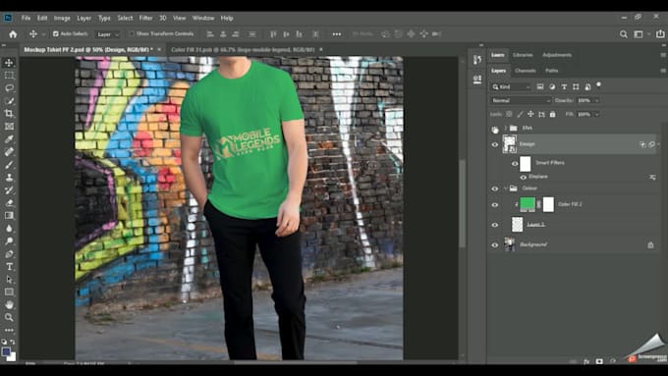Toggle the Auto-Select checkbox
Viewport: 668px width, 376px height.
pyautogui.click(x=56, y=33)
